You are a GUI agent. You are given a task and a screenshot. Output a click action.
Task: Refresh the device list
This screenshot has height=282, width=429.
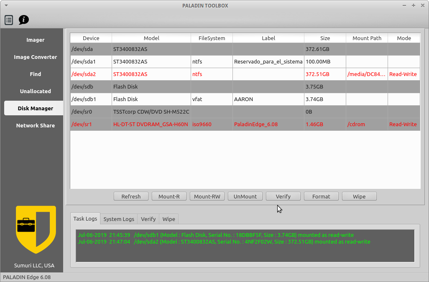coord(131,196)
